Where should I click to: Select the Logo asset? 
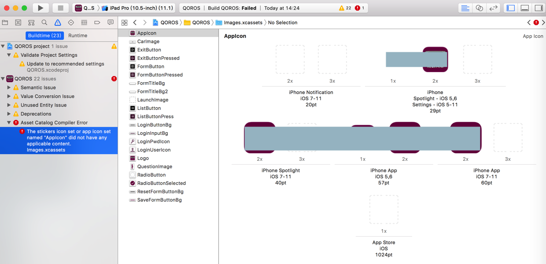(x=169, y=158)
